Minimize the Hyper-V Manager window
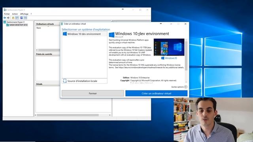 (133, 10)
